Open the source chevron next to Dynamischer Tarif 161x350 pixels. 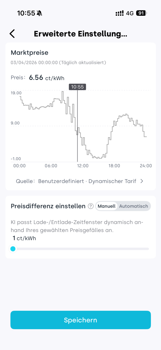point(142,181)
